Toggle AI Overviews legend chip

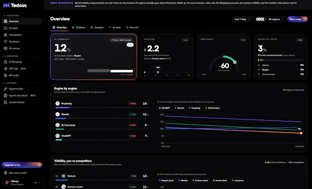tap(212, 108)
